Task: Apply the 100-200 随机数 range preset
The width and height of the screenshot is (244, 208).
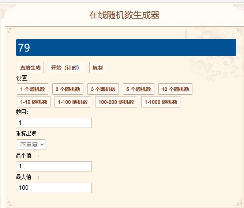Action: pyautogui.click(x=116, y=102)
